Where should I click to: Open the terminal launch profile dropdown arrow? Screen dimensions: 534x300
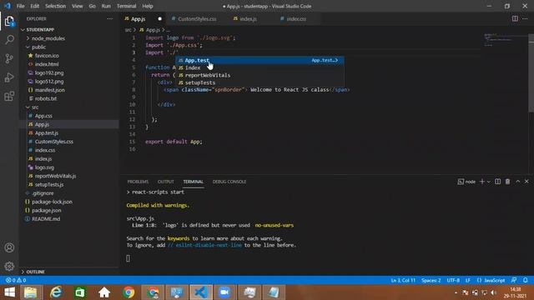point(489,182)
